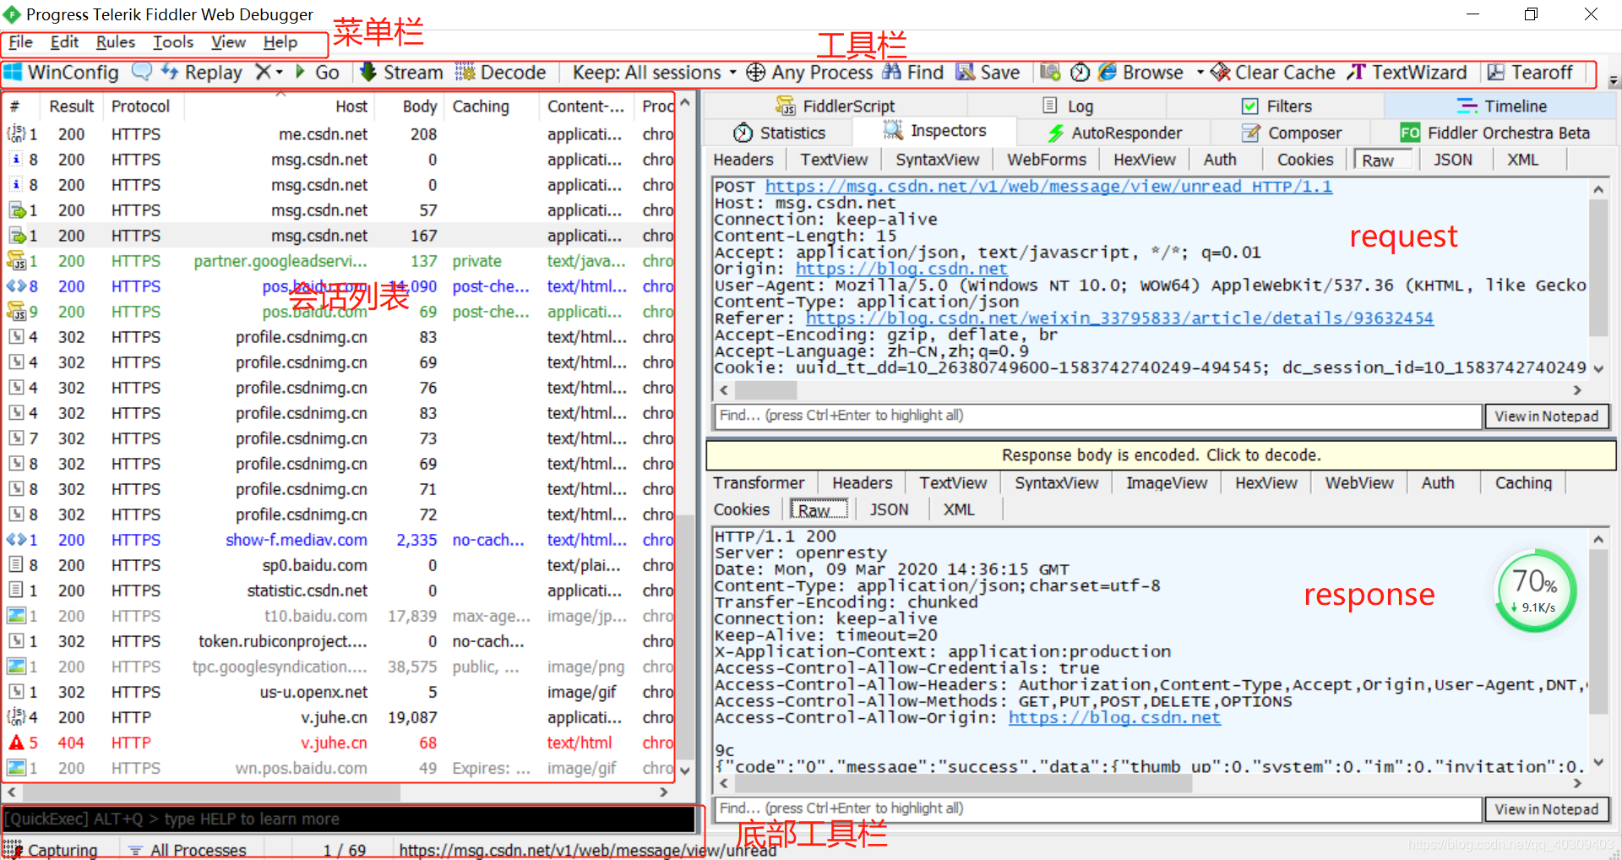Screen dimensions: 1622x860
Task: Sort sessions by Host column header
Action: pos(351,106)
